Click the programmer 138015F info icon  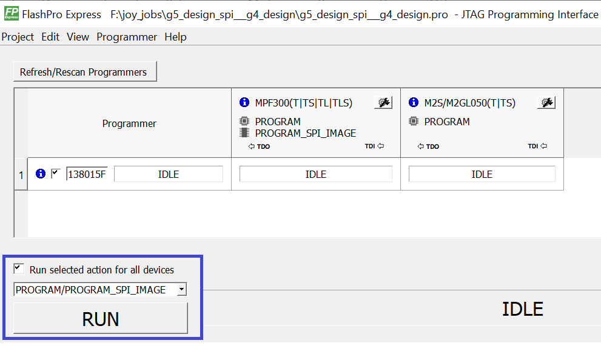point(41,174)
